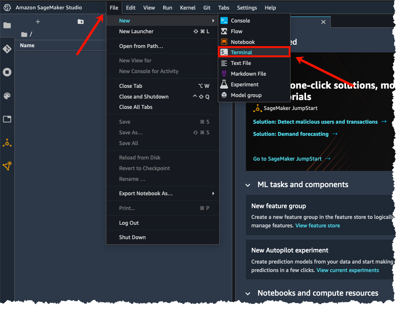
Task: Collapse ML tasks and components section
Action: [248, 185]
